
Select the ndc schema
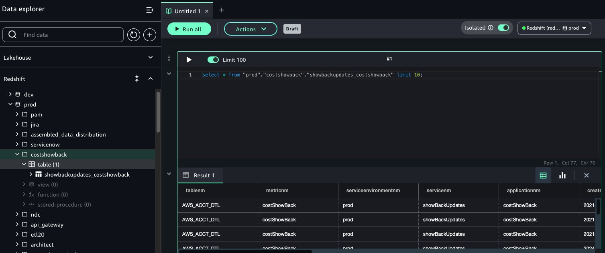[x=36, y=215]
